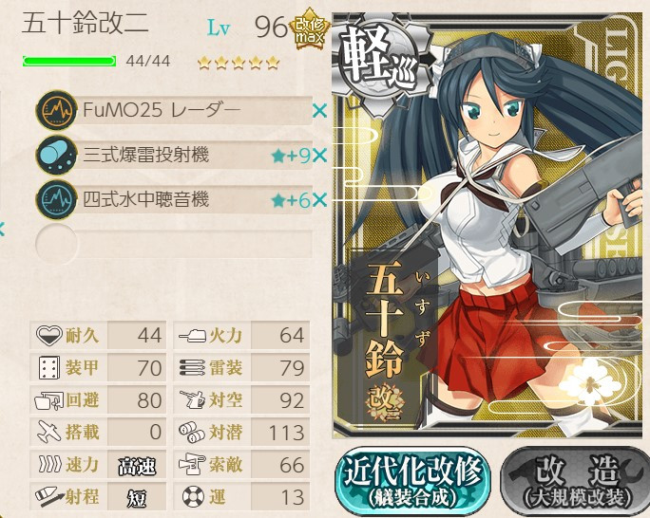Select the empty fourth equipment slot
Screen dimensions: 650x518
174,245
